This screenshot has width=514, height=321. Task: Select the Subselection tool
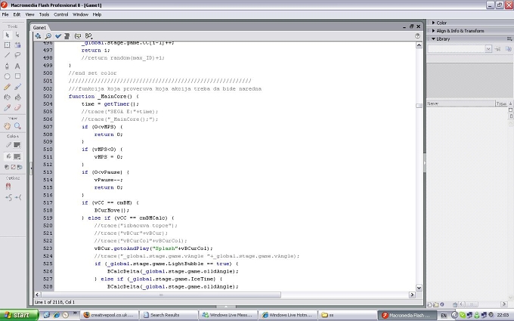17,35
